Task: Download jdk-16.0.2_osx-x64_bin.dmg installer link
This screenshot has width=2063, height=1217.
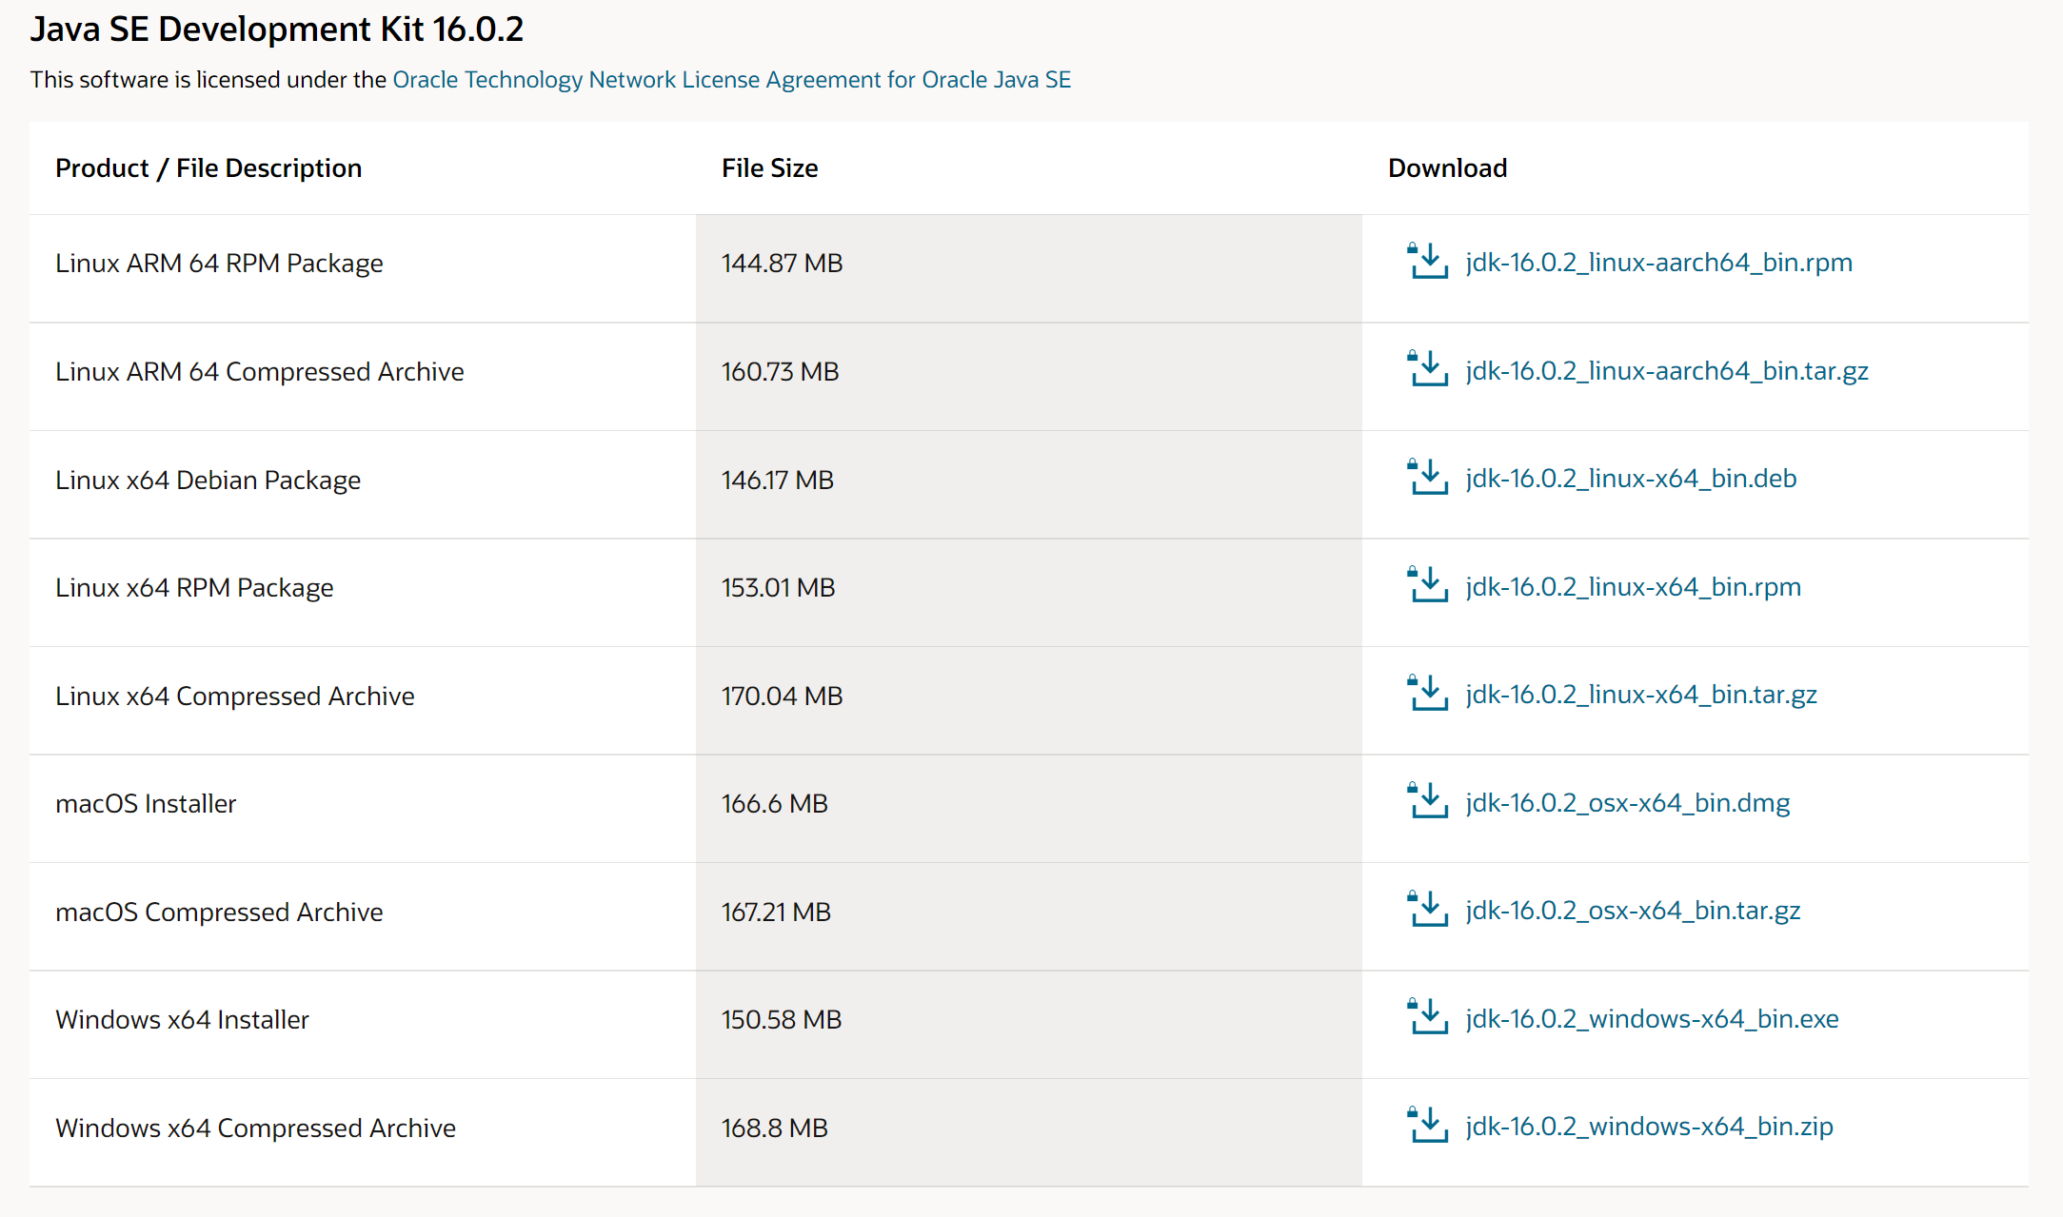Action: click(1627, 803)
